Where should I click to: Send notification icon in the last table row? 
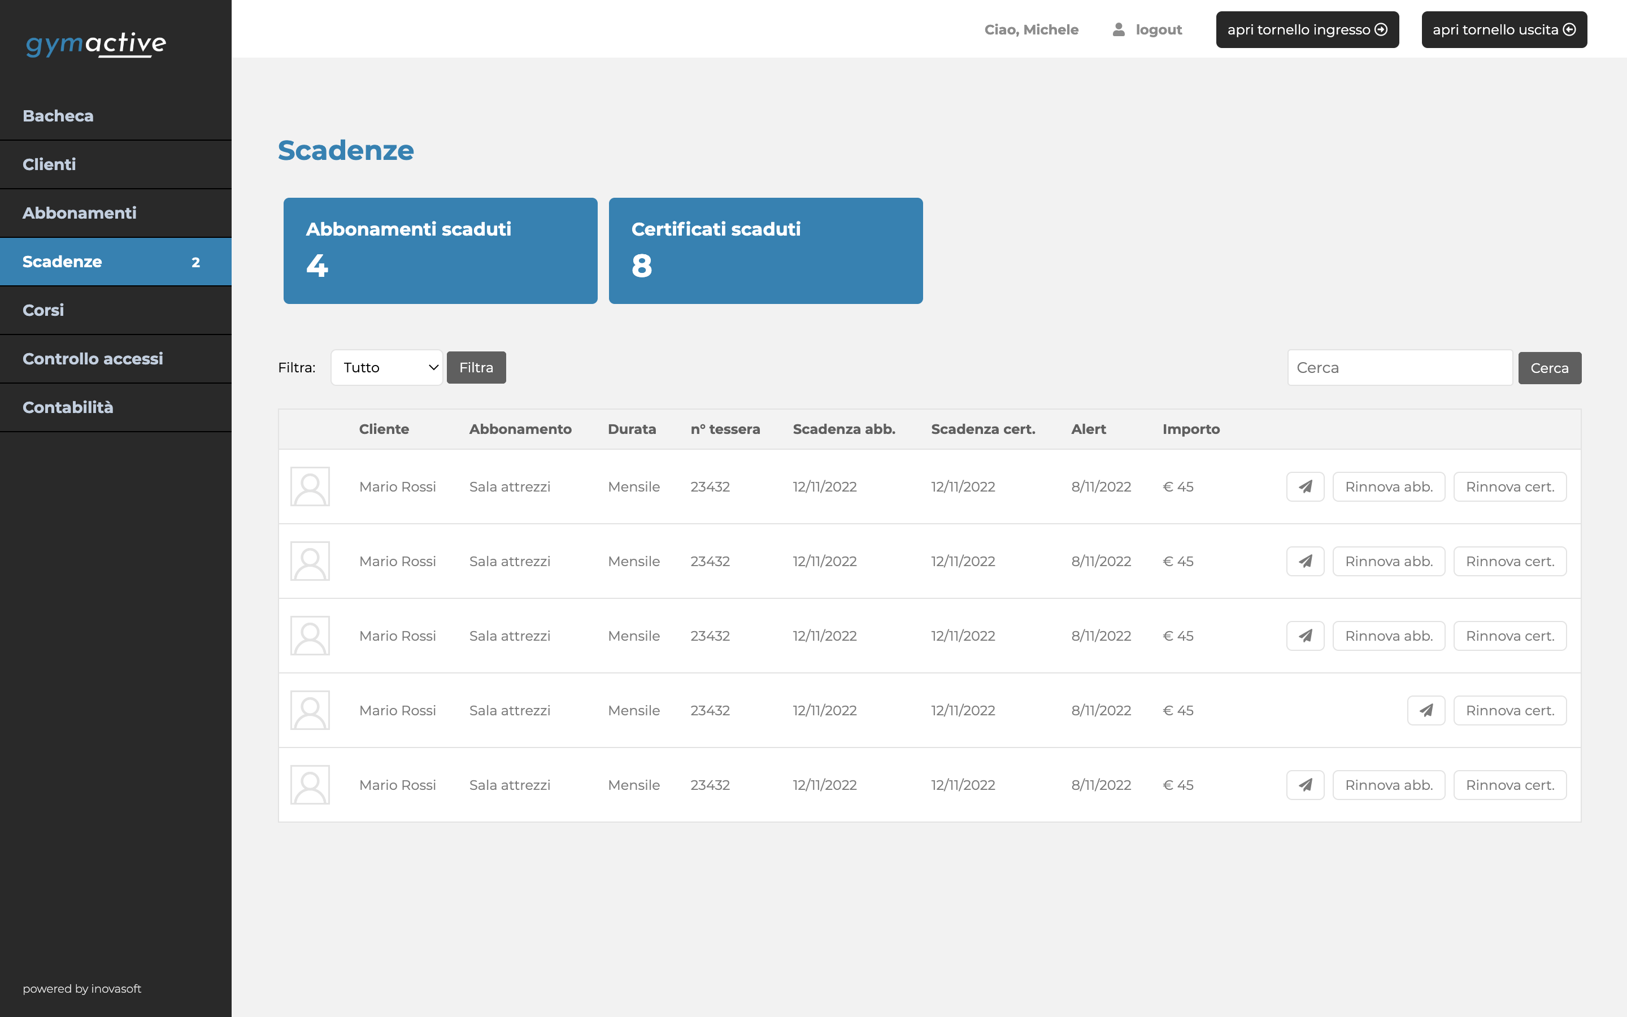(x=1305, y=785)
